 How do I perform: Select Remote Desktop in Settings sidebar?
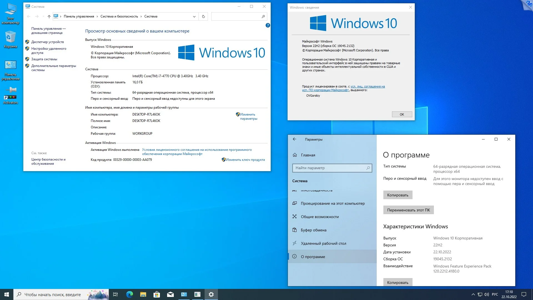(323, 243)
